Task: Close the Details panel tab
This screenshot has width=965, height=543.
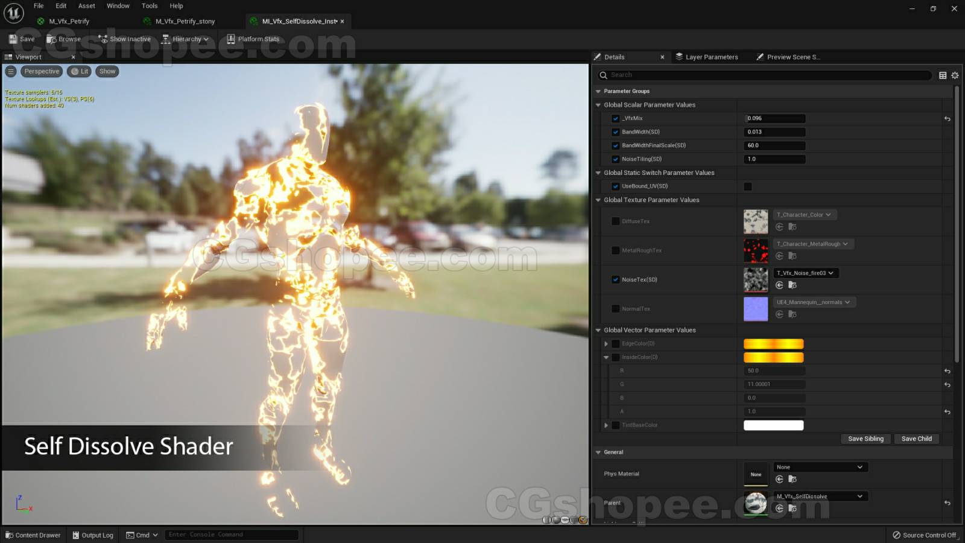Action: pos(662,57)
